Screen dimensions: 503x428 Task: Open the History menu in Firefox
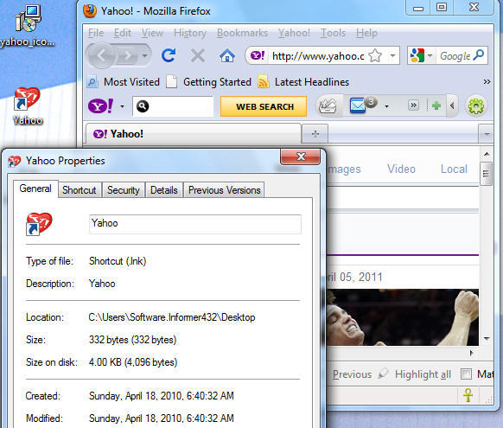(x=190, y=33)
